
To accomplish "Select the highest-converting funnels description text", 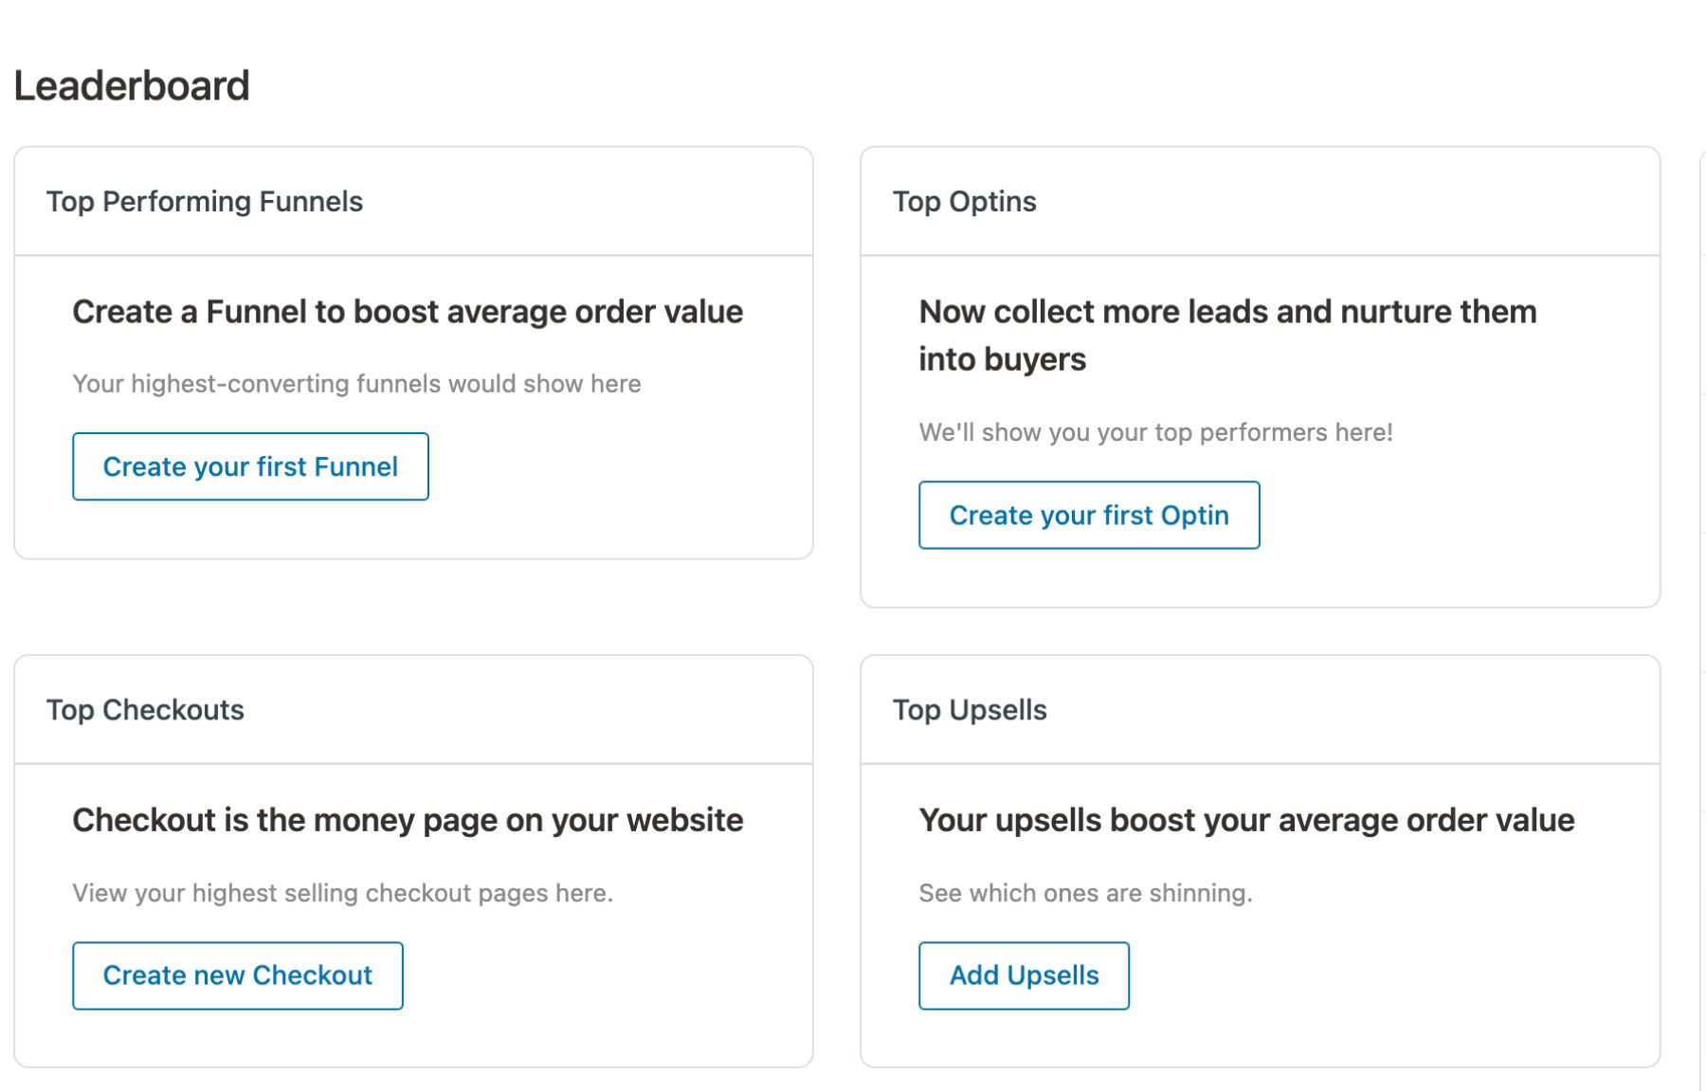I will (x=356, y=383).
